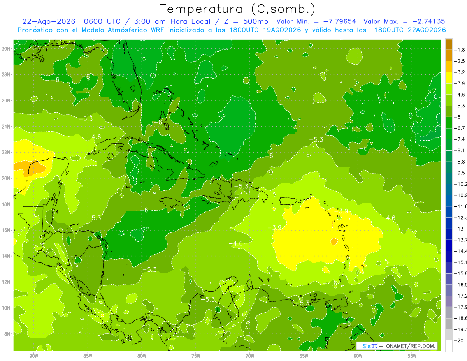Click the '-13' colorbar label
The height and width of the screenshot is (361, 467).
(458, 229)
